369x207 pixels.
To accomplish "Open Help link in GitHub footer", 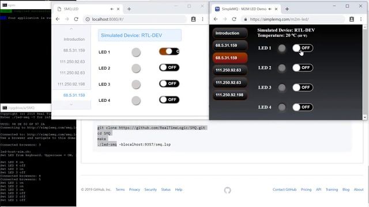I will tap(179, 189).
